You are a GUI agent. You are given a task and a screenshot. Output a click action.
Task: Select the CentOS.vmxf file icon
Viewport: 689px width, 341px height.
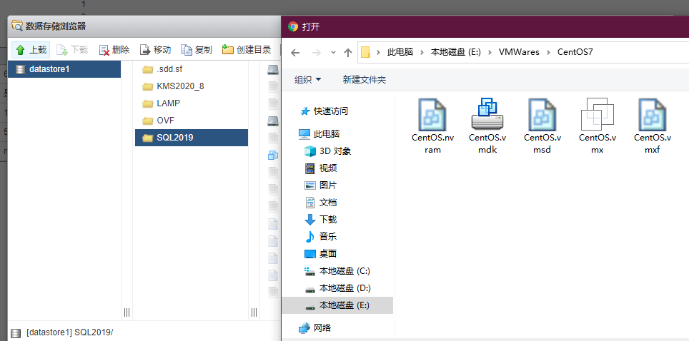653,115
